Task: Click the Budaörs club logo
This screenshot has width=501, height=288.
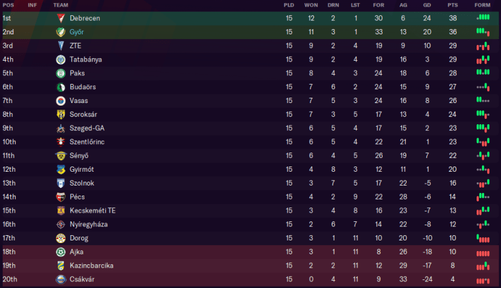Action: [60, 87]
